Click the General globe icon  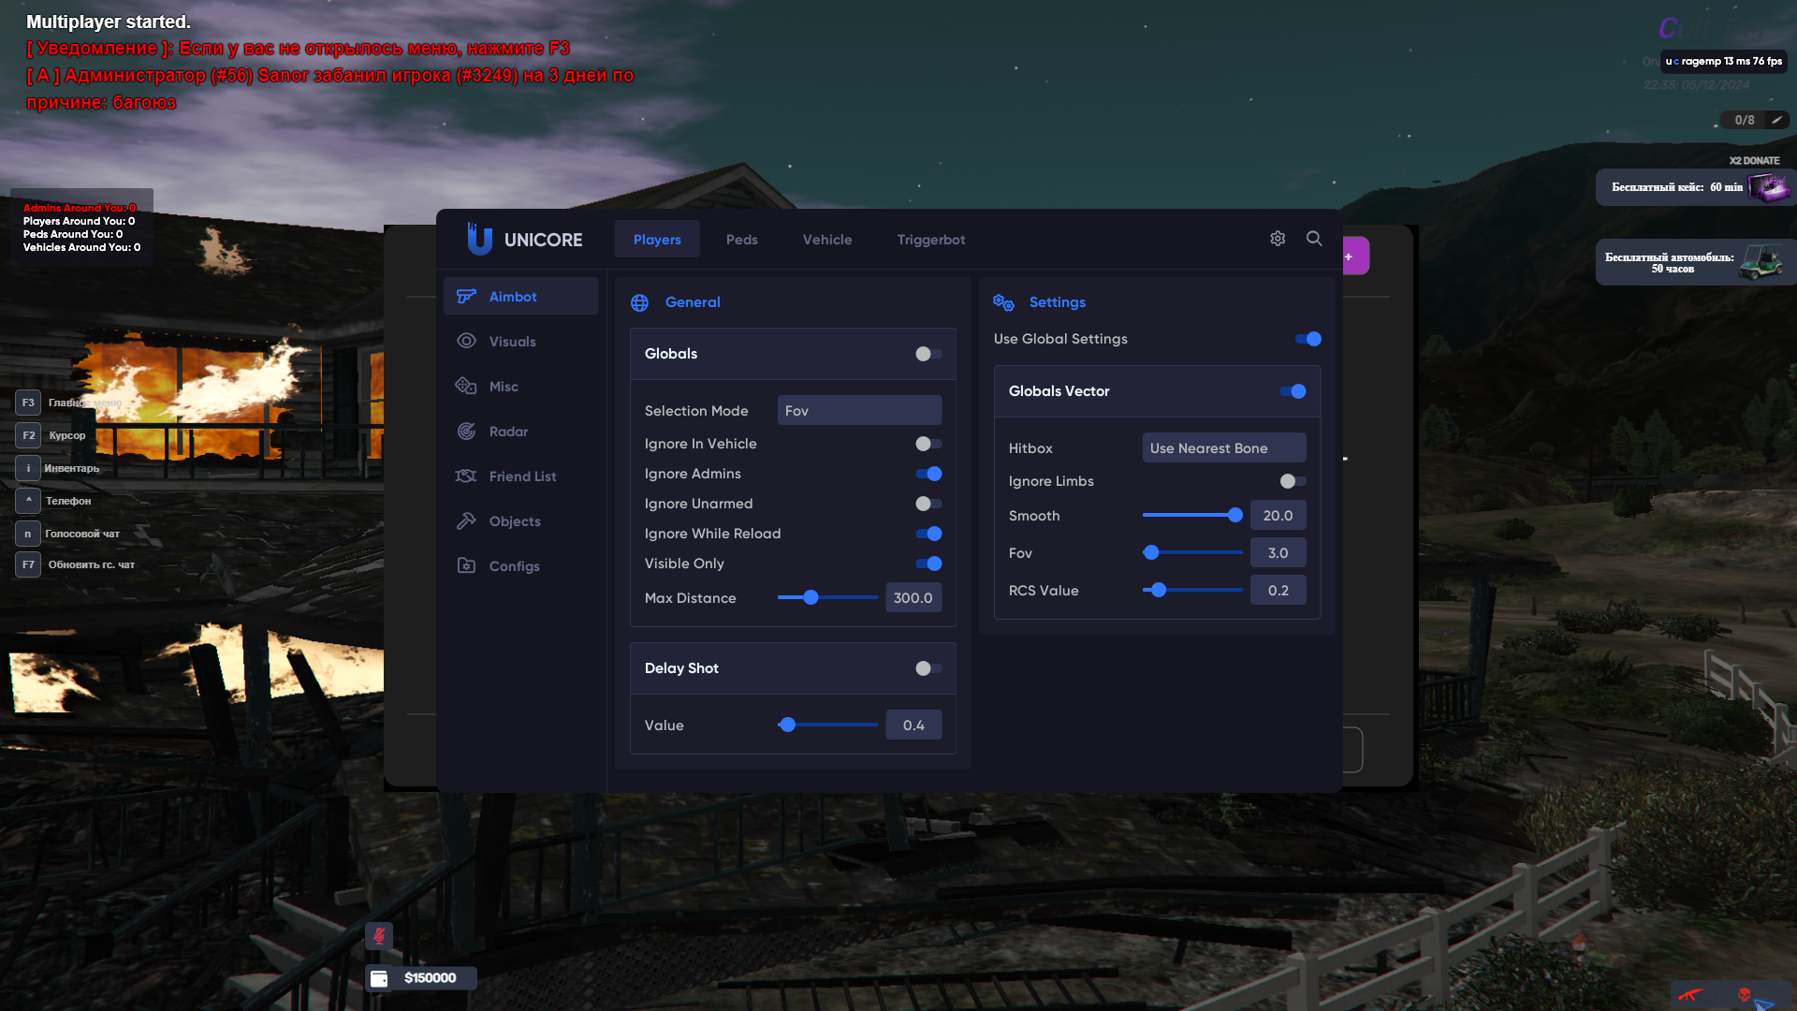click(640, 302)
